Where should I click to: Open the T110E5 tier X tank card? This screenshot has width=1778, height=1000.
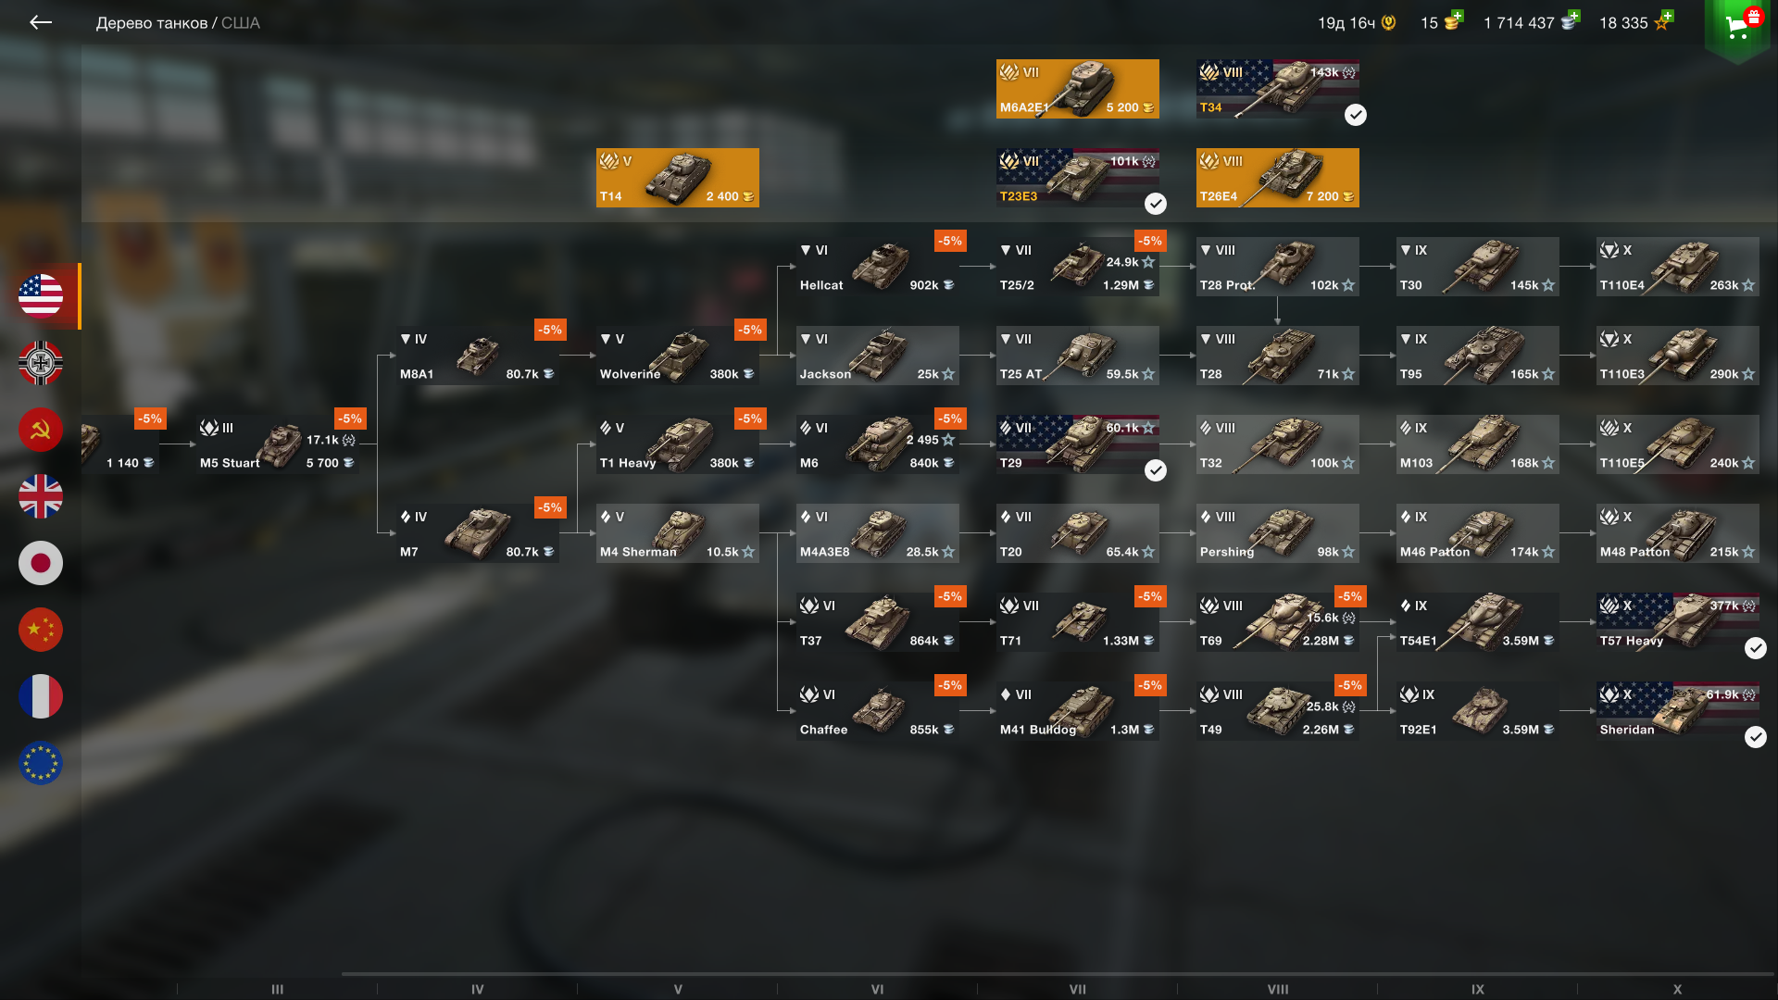tap(1678, 444)
